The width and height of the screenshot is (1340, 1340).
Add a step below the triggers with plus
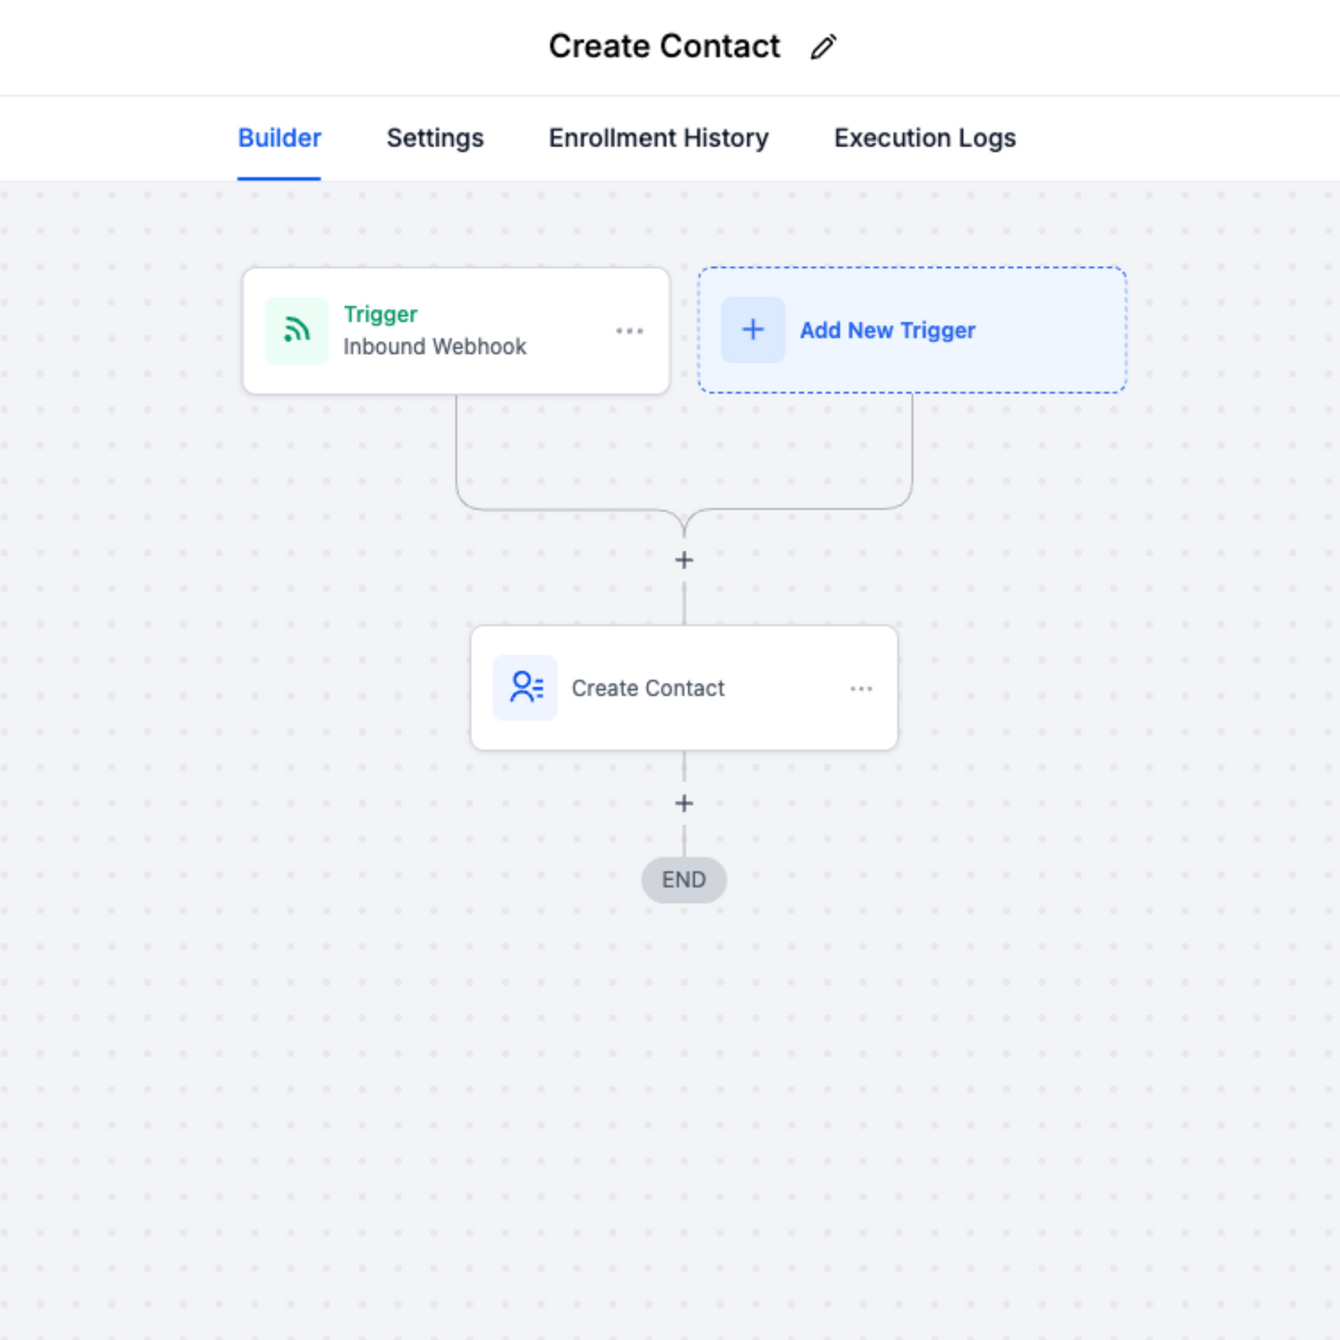(x=684, y=560)
